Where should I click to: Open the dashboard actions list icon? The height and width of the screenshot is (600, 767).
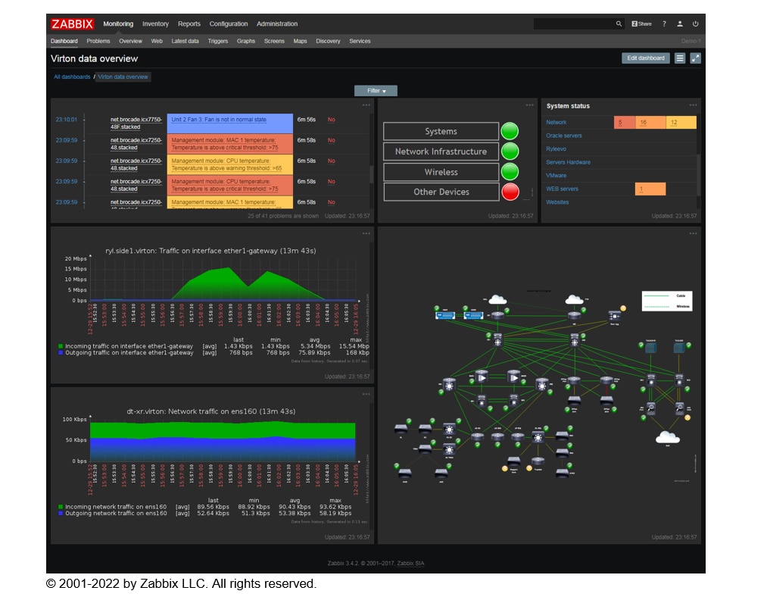tap(679, 58)
